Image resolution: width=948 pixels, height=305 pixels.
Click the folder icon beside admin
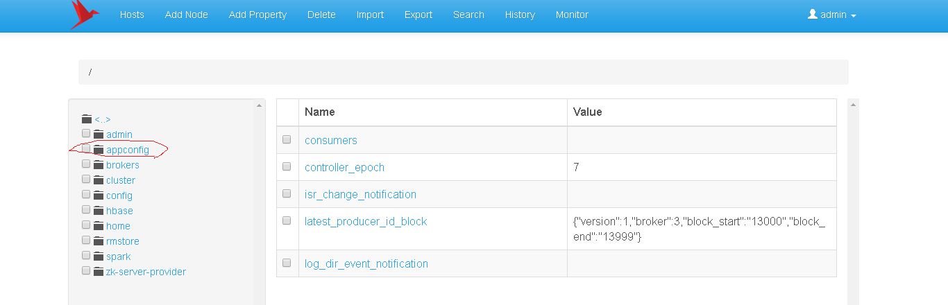pyautogui.click(x=98, y=134)
